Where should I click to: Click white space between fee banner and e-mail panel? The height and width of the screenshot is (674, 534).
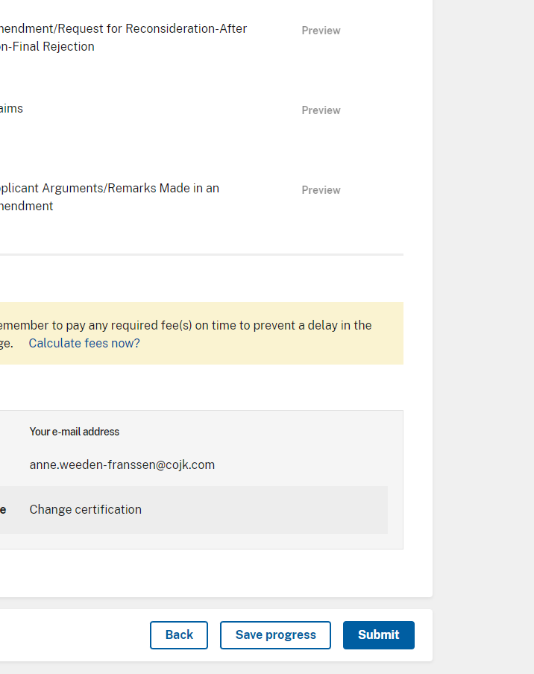coord(201,388)
